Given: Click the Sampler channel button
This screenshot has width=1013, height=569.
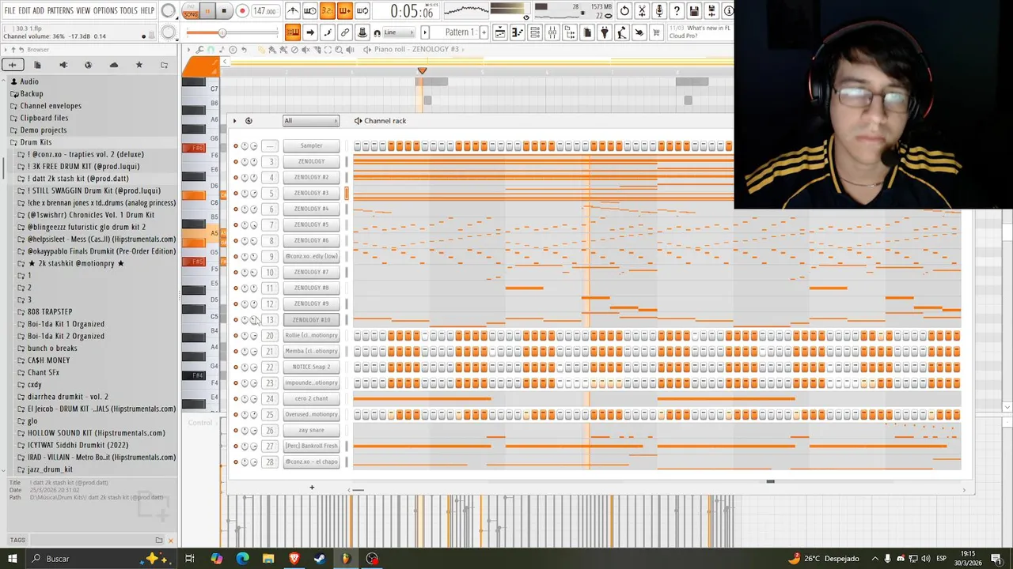Looking at the screenshot, I should tap(311, 145).
